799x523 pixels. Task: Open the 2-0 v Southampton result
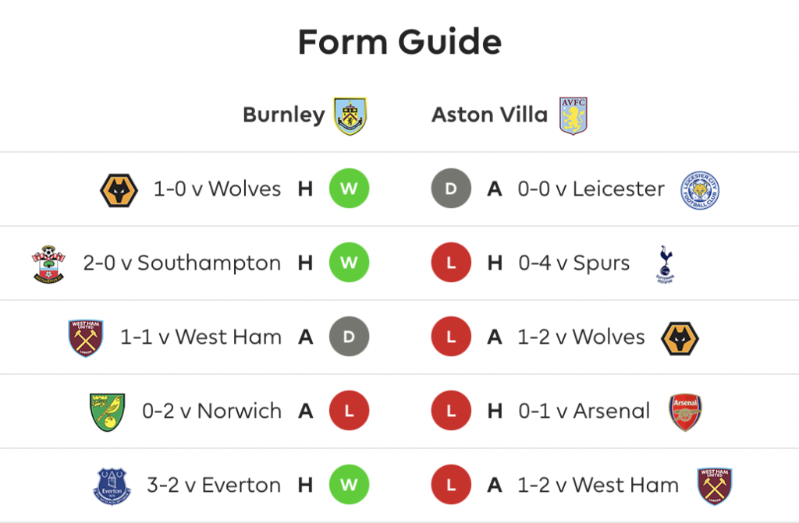tap(182, 263)
